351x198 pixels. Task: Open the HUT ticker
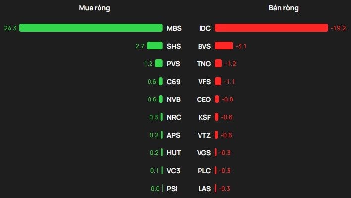[174, 153]
